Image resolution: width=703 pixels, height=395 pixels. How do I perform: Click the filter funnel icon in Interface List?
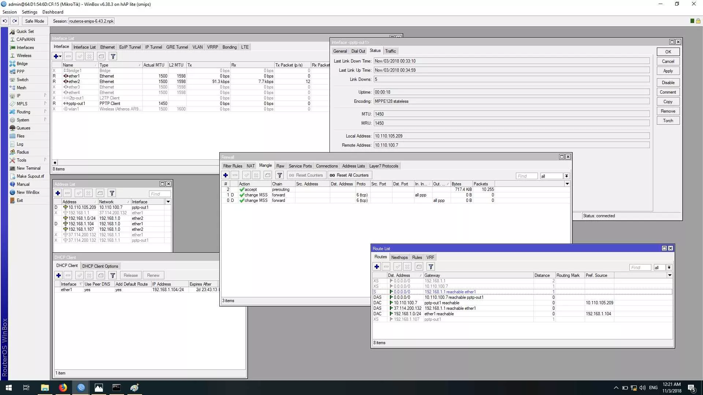tap(113, 56)
